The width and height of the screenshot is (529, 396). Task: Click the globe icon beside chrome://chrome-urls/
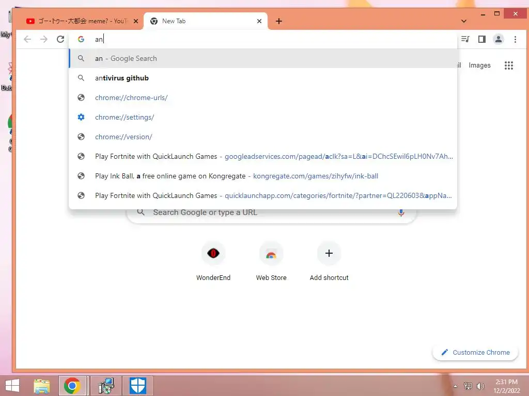point(81,97)
